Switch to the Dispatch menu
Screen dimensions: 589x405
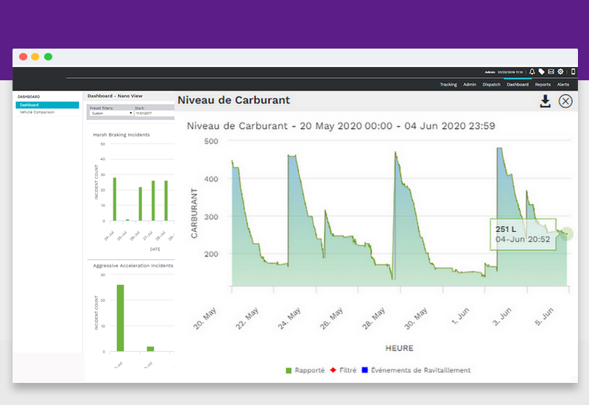(491, 85)
